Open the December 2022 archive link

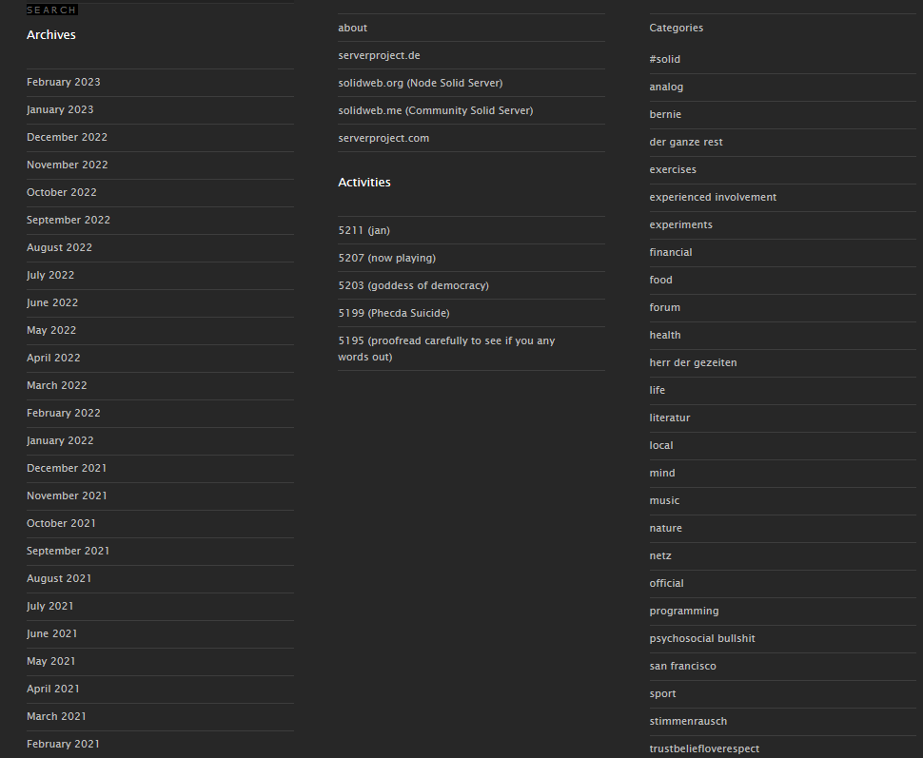pos(67,137)
